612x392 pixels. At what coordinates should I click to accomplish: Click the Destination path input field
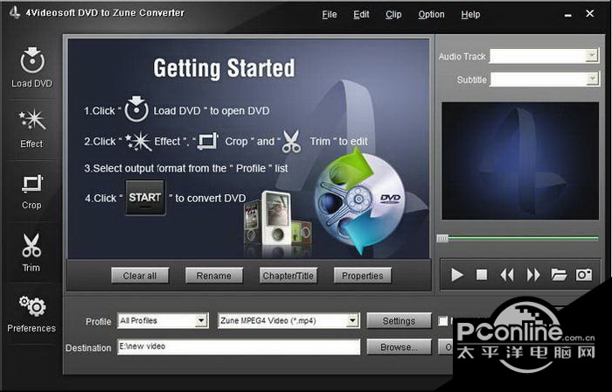[x=239, y=346]
